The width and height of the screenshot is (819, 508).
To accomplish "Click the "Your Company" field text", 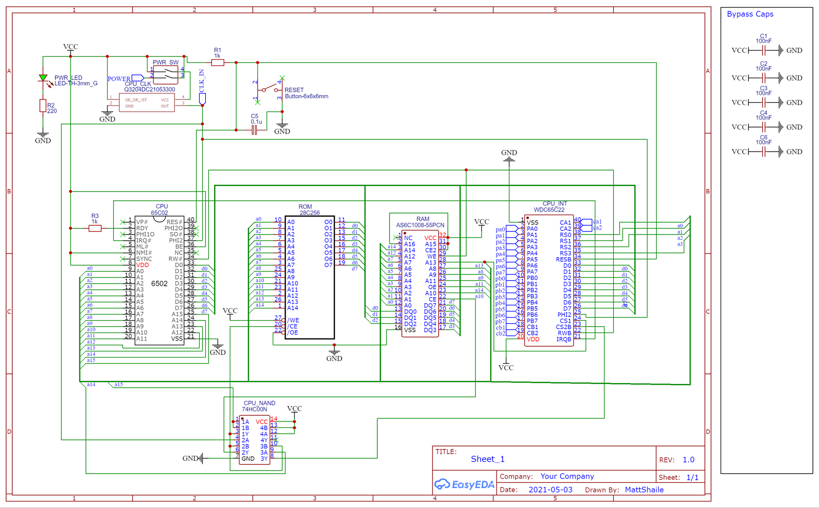I will 567,476.
